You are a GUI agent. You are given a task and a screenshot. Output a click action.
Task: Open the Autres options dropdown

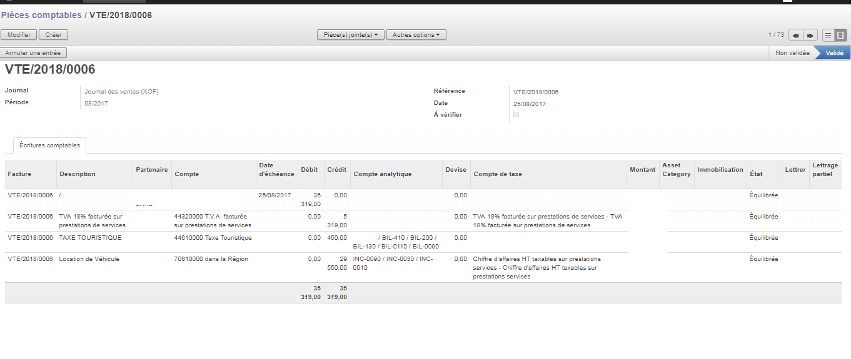416,35
